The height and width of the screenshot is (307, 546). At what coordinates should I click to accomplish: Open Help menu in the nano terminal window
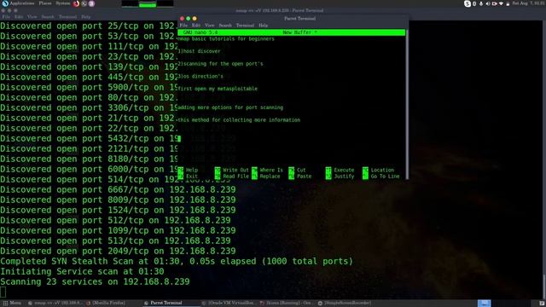click(x=264, y=26)
